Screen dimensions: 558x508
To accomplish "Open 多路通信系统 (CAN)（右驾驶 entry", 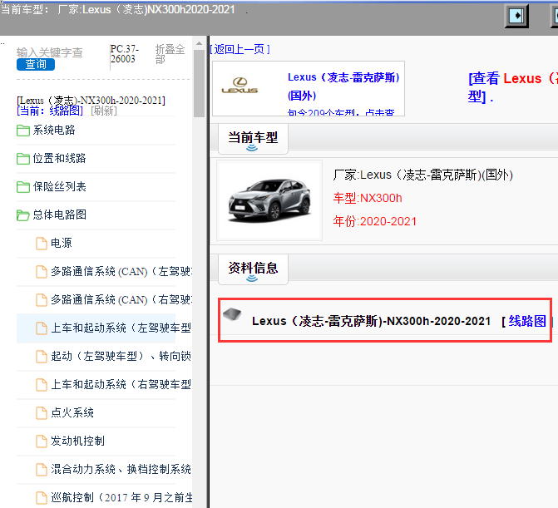I will click(x=121, y=299).
